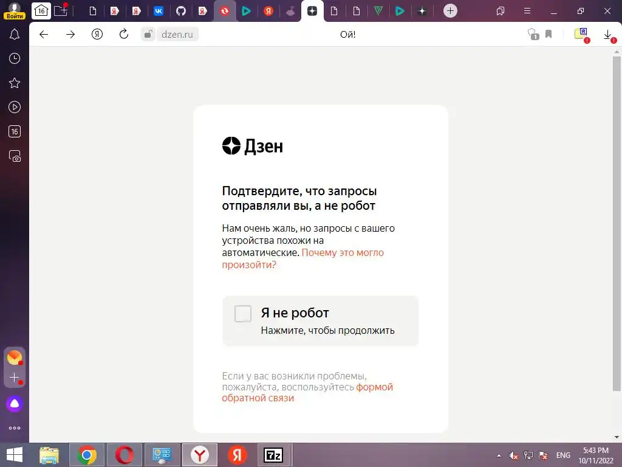Open the screenshot tool in sidebar
Screen dimensions: 622x467
coord(15,156)
